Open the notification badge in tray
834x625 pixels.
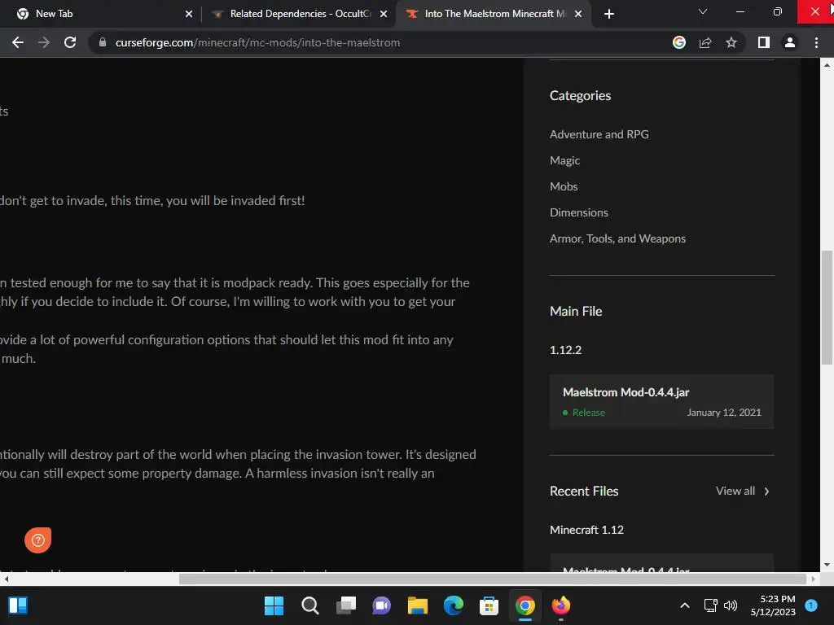tap(811, 605)
